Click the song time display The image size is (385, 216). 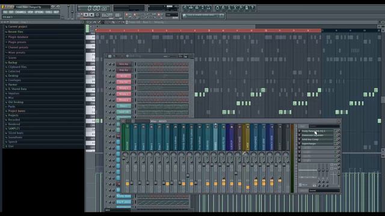pyautogui.click(x=94, y=8)
